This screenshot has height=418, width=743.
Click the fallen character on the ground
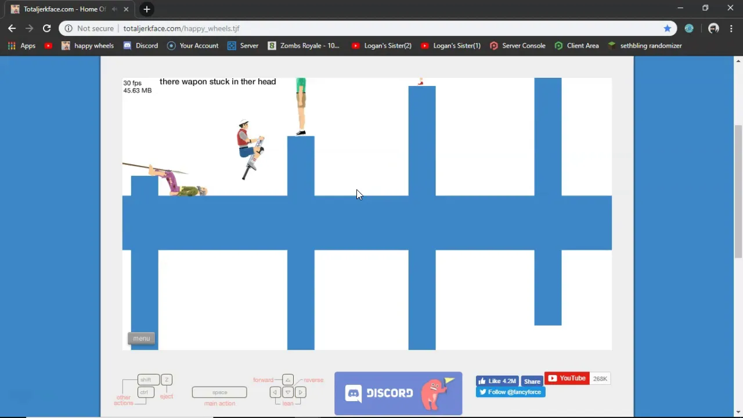coord(177,181)
